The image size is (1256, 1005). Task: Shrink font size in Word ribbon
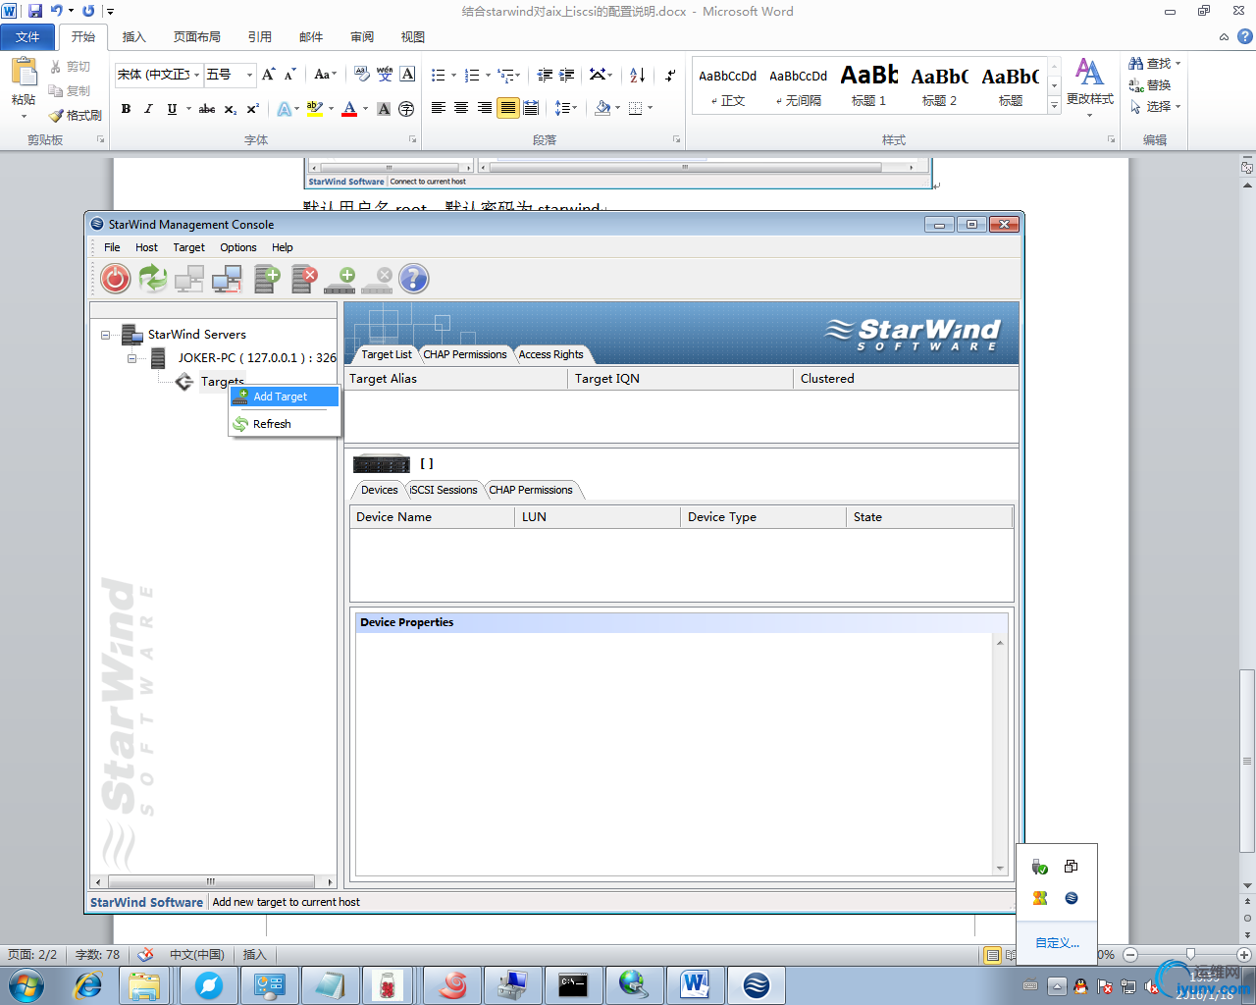click(289, 75)
